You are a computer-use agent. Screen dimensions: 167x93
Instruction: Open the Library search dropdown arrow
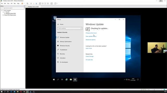(24, 8)
